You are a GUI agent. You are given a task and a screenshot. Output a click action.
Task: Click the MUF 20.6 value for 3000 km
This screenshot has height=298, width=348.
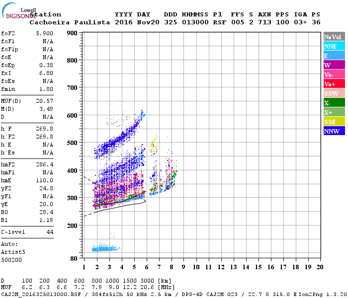147,288
